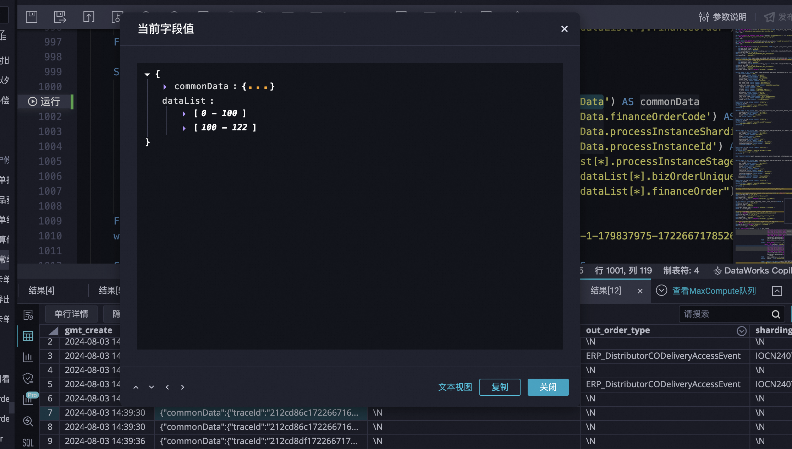Select row number 9 in results table
The image size is (792, 449).
50,441
